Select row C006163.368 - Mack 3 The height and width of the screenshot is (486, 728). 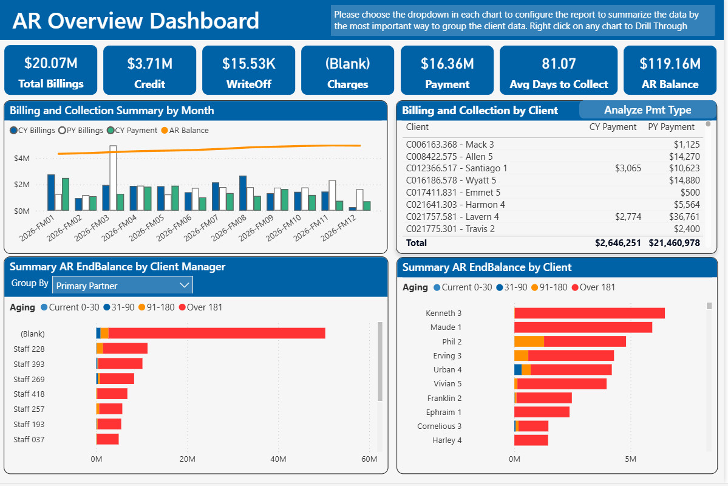[x=553, y=145]
